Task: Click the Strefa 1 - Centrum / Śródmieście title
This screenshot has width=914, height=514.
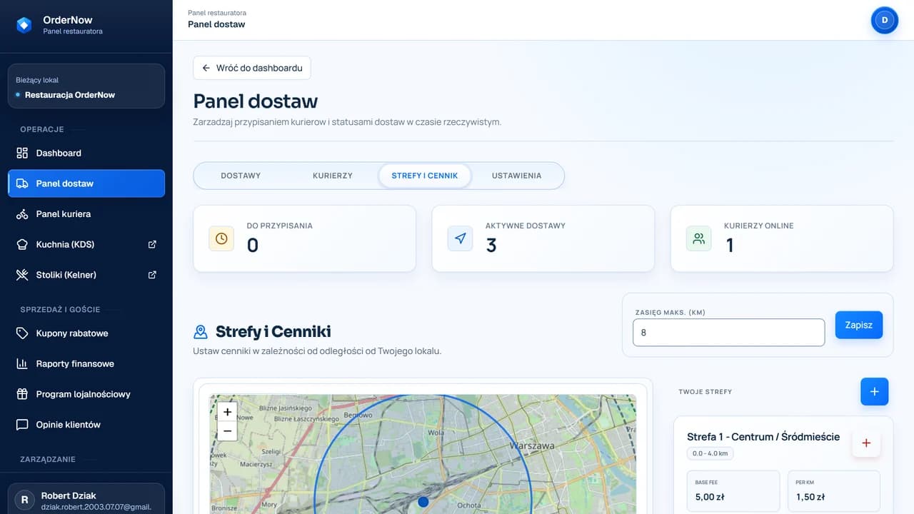Action: (763, 436)
